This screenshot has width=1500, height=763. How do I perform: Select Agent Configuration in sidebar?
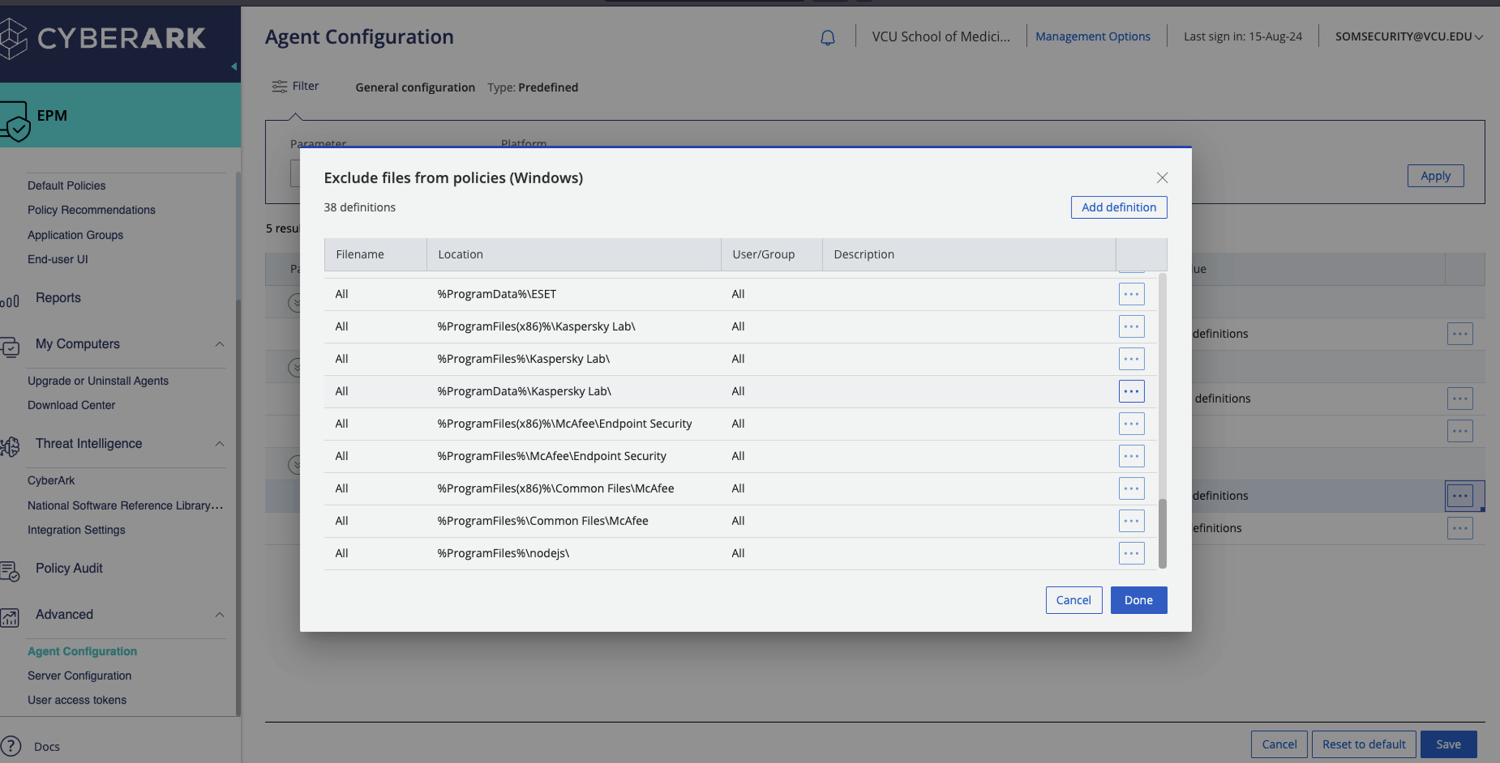[x=82, y=652]
